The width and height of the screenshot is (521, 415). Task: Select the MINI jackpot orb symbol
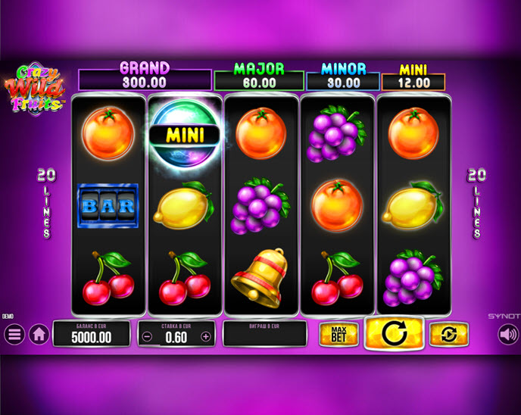[x=185, y=134]
